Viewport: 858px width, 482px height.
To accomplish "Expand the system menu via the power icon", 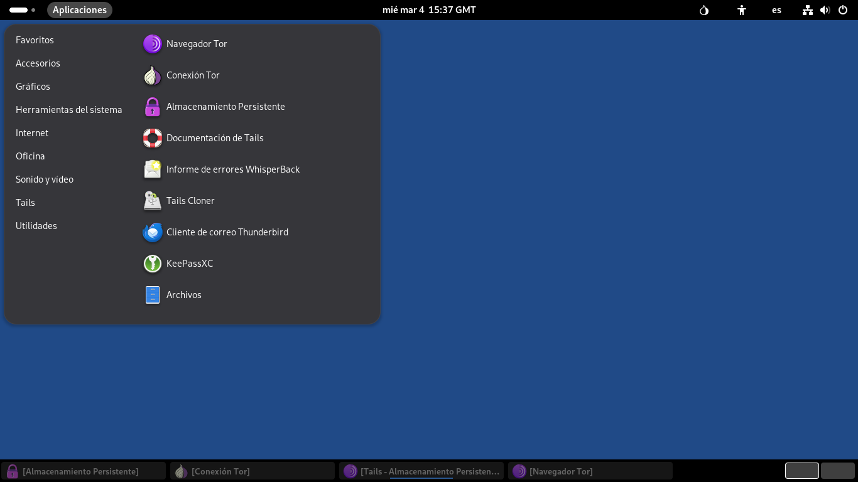I will pos(843,10).
